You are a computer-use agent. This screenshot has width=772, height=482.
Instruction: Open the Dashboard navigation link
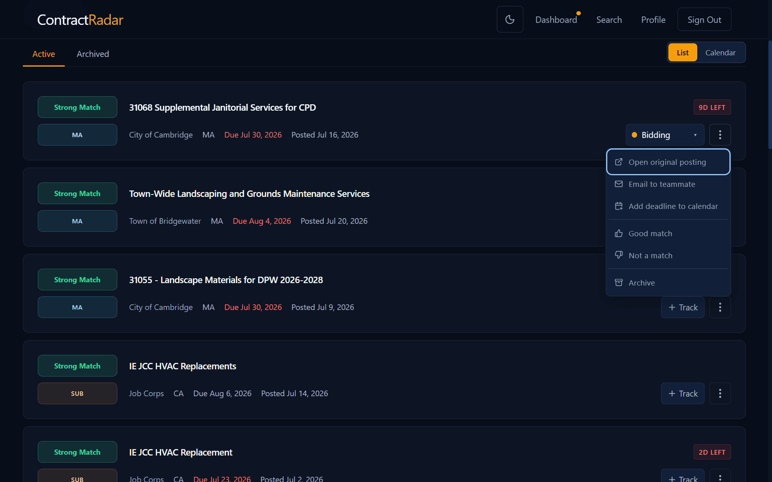click(x=556, y=20)
